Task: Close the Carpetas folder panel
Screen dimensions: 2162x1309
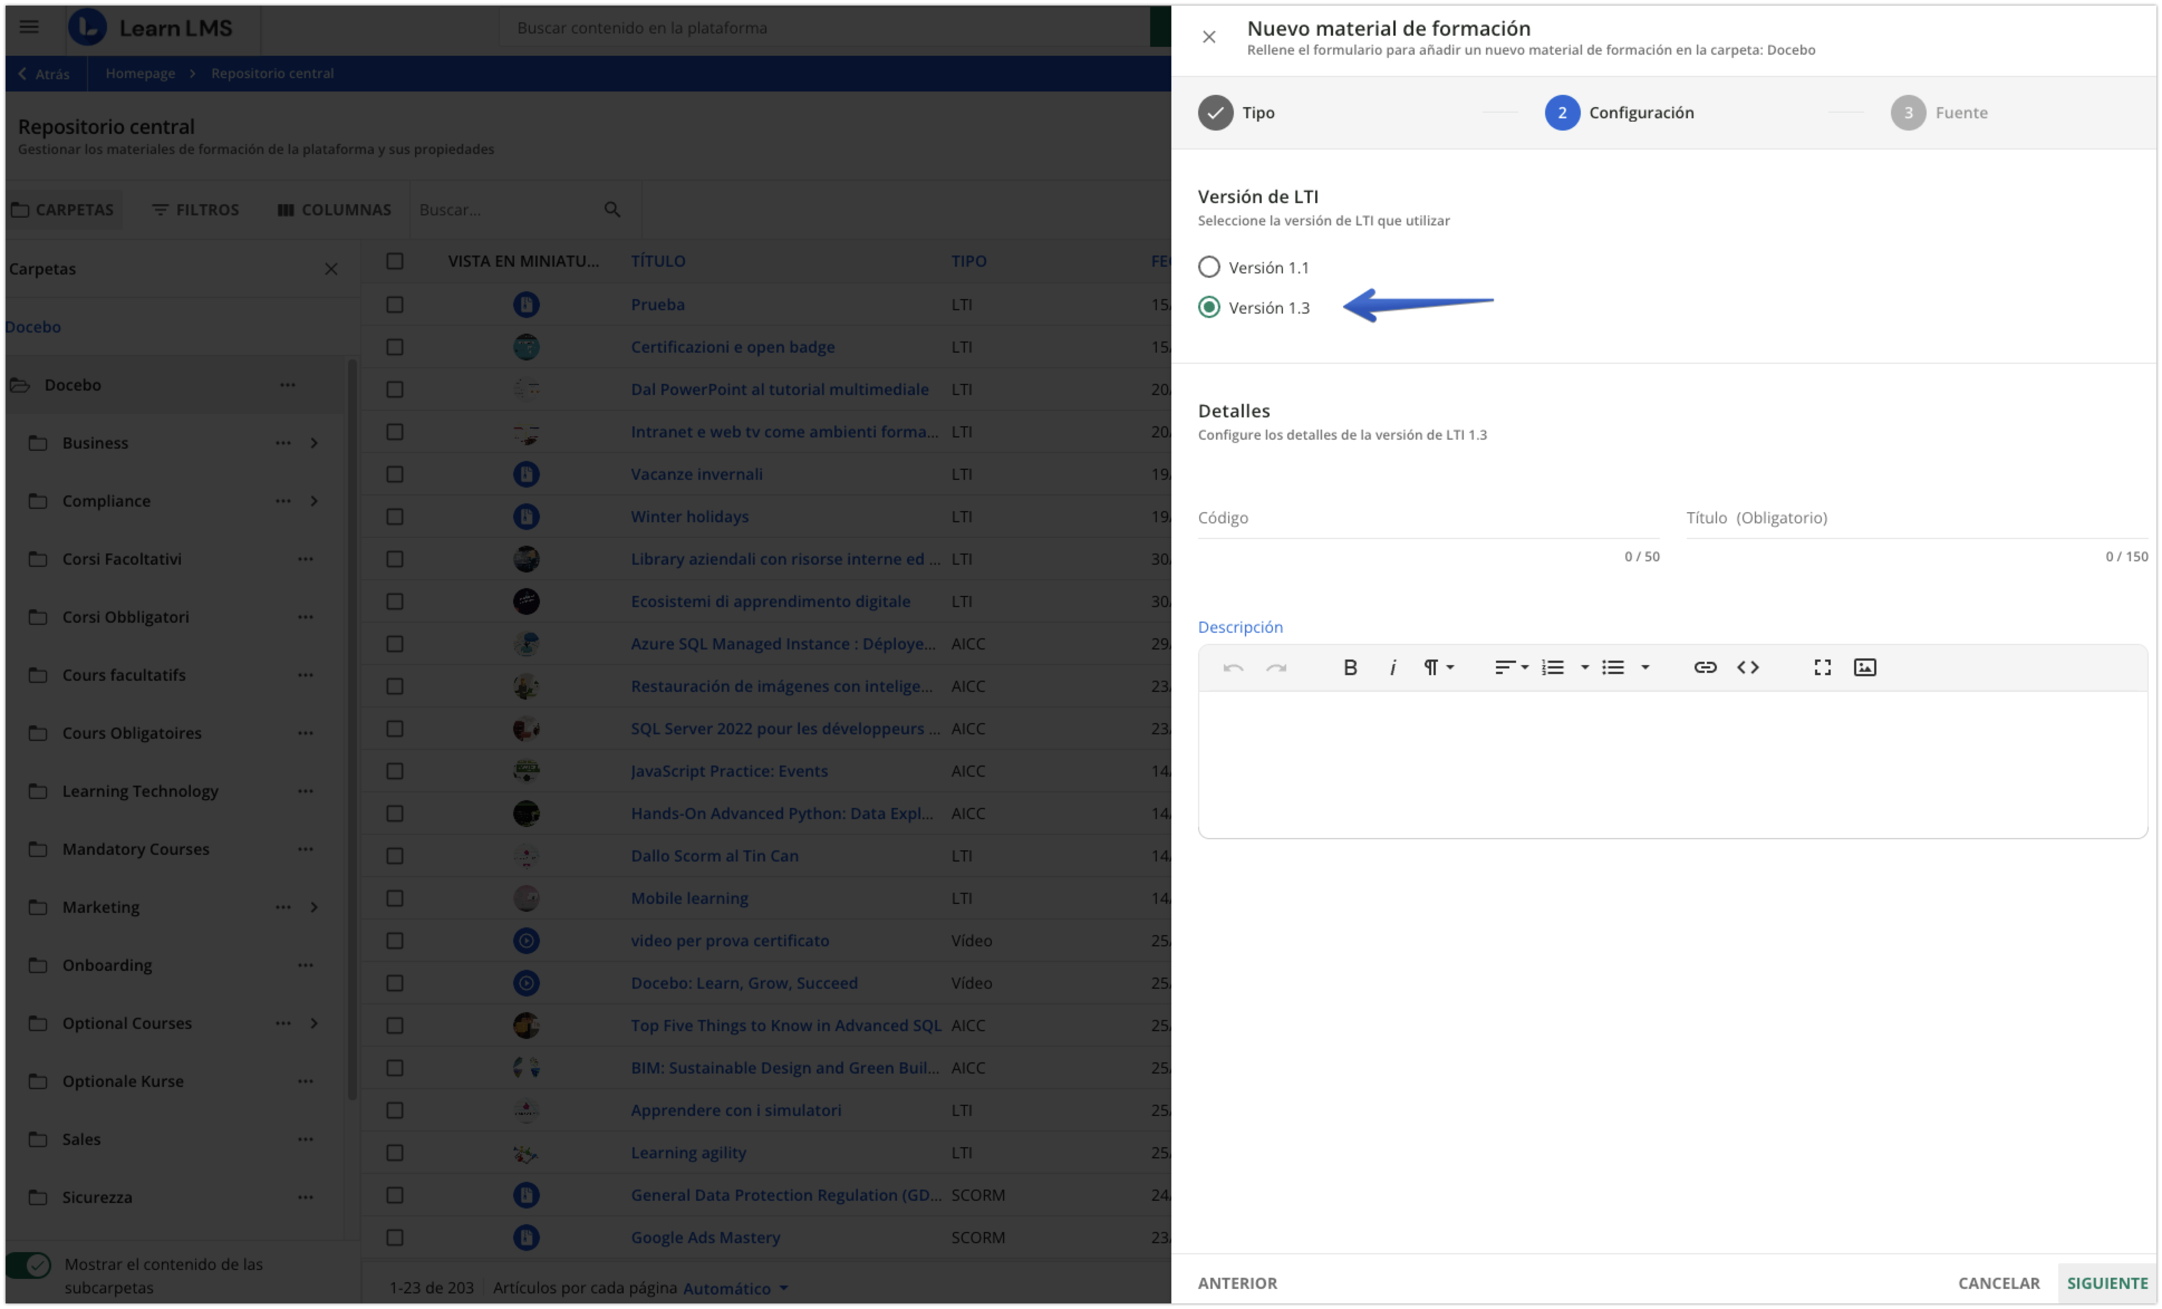Action: click(x=331, y=268)
